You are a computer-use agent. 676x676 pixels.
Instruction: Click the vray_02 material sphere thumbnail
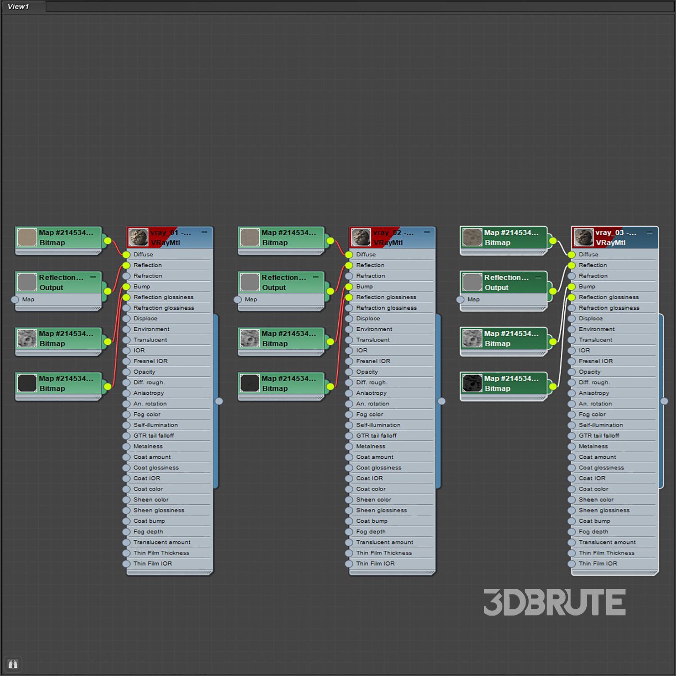361,237
